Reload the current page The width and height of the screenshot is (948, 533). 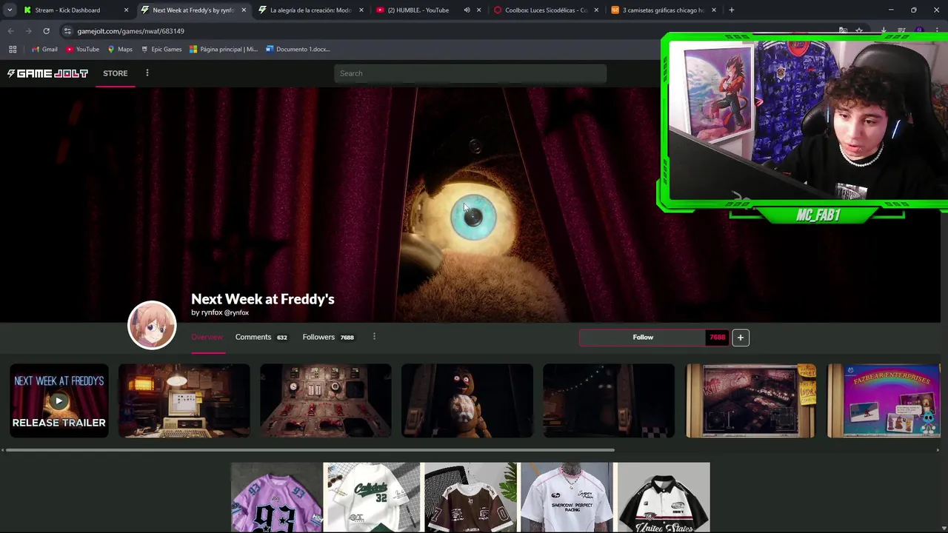[x=46, y=31]
